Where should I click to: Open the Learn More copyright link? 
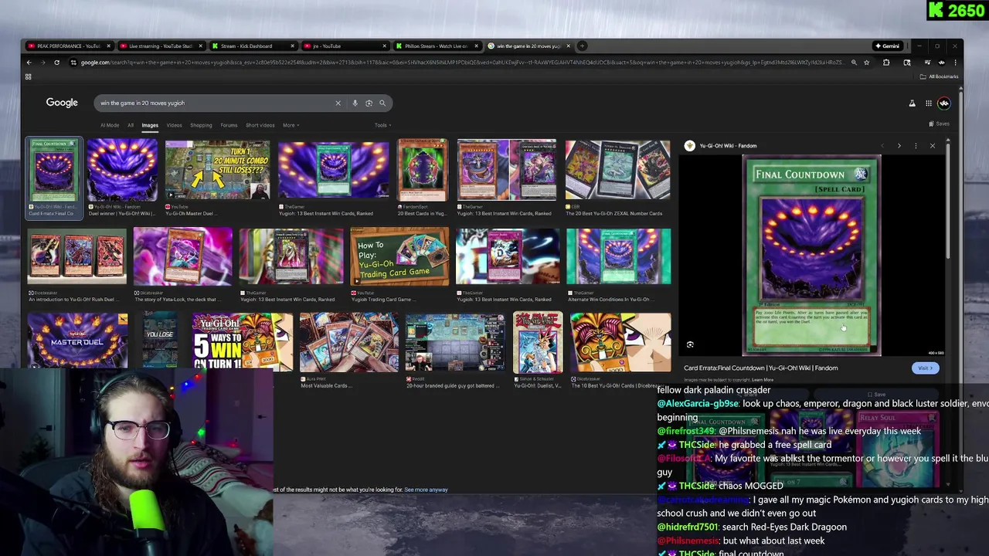tap(763, 380)
